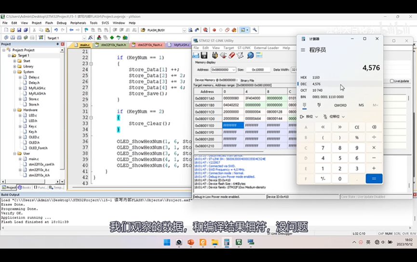Enable LiveUpdate checkbox in ST-LINK Utility
The image size is (417, 262).
392,81
